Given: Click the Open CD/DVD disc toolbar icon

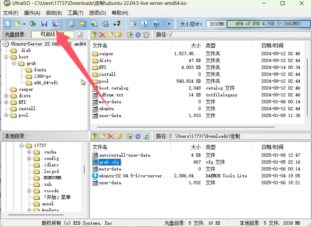Looking at the screenshot, I should (x=33, y=24).
